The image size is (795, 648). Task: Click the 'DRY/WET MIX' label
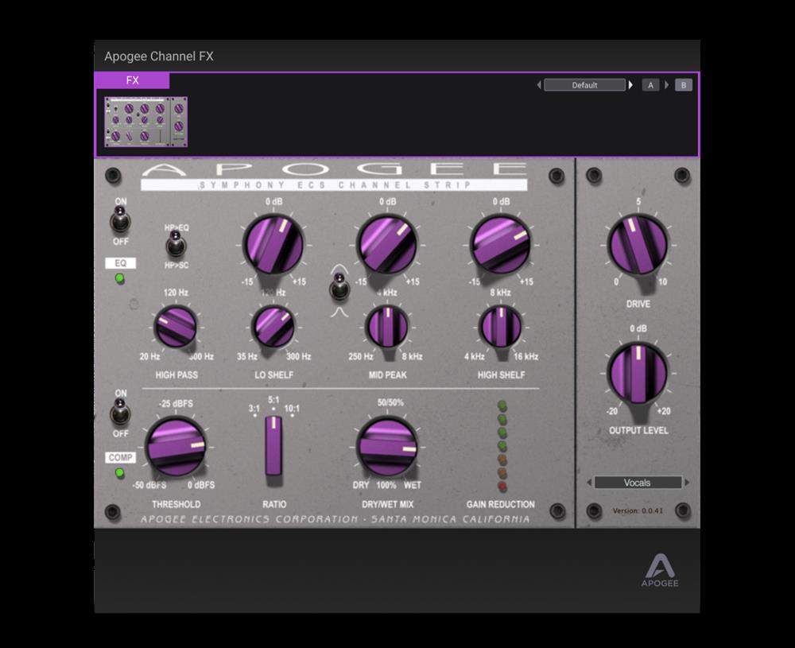click(x=387, y=505)
